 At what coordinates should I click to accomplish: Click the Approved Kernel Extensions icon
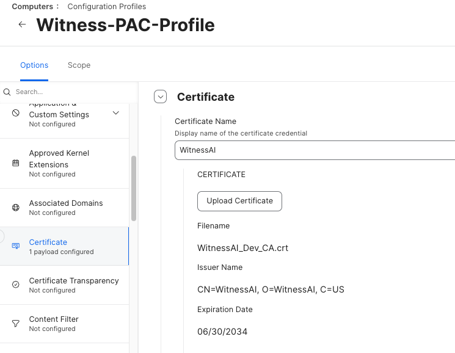point(16,163)
